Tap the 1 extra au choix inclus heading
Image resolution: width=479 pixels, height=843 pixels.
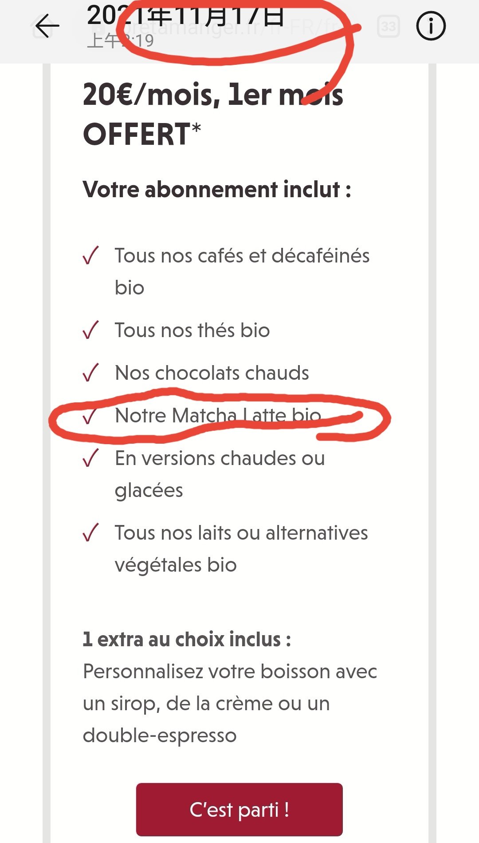click(x=187, y=640)
